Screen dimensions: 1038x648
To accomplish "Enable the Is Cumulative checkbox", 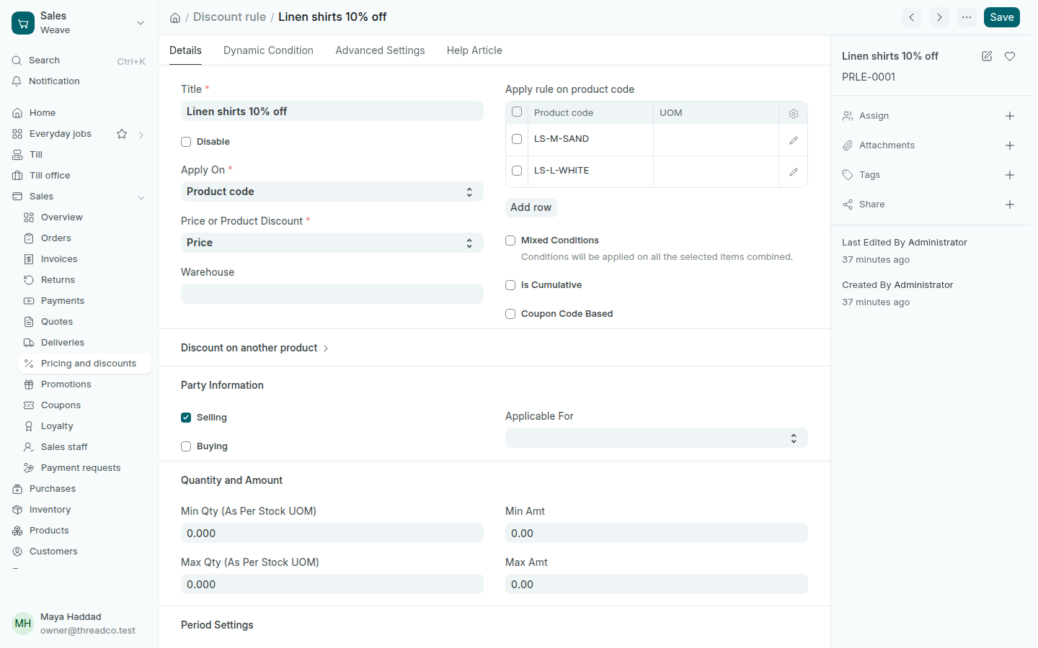I will click(510, 285).
